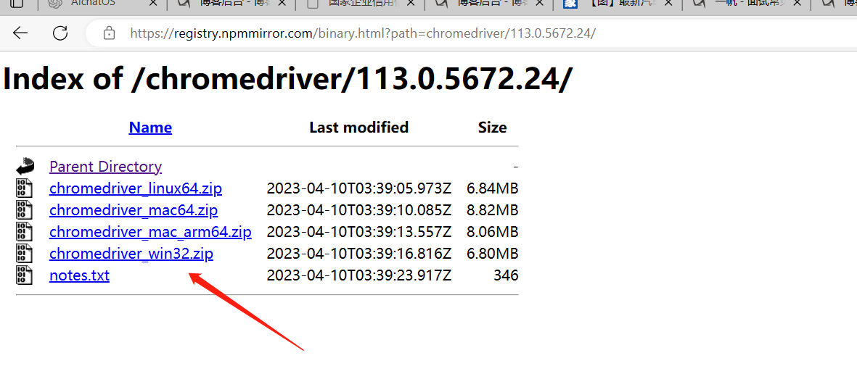Download chromedriver_mac64.zip

click(134, 210)
